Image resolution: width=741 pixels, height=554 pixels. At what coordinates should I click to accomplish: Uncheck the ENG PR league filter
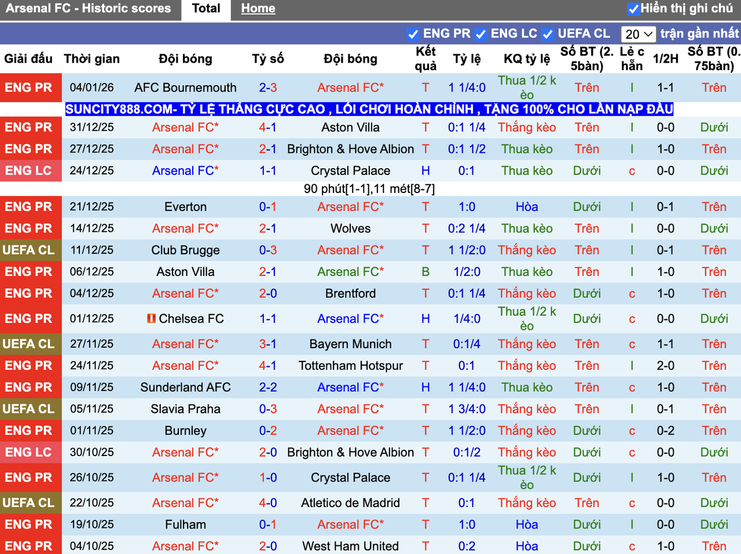click(x=413, y=34)
